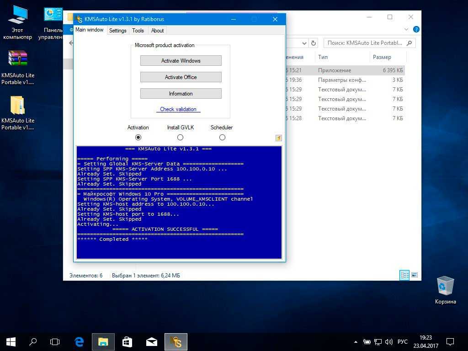Click the Check validation link
The height and width of the screenshot is (351, 468).
pos(178,109)
